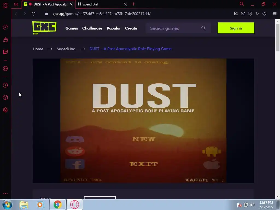
Task: Open the Opera menu logo
Action: [x=5, y=5]
